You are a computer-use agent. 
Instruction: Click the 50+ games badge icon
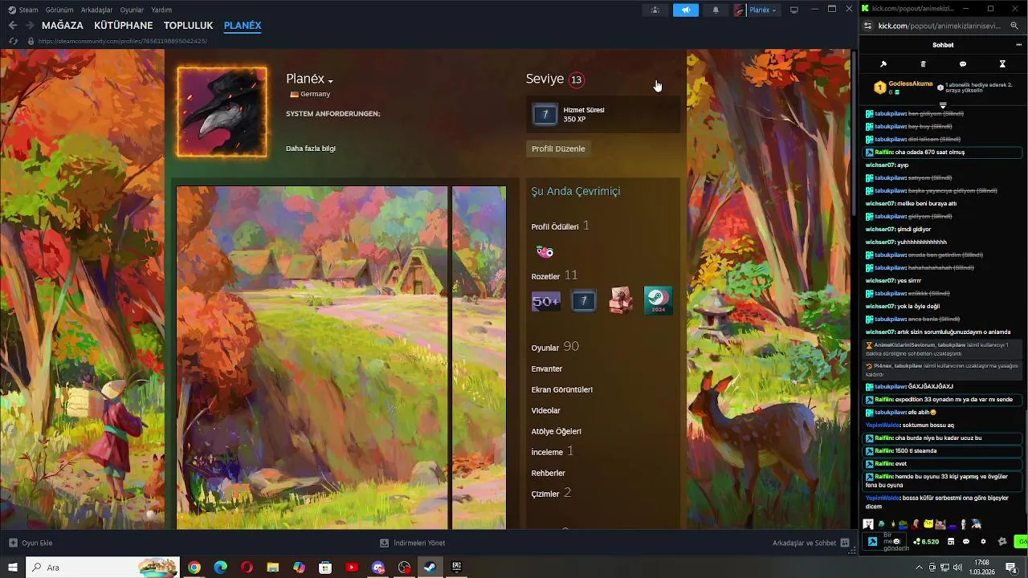point(545,302)
